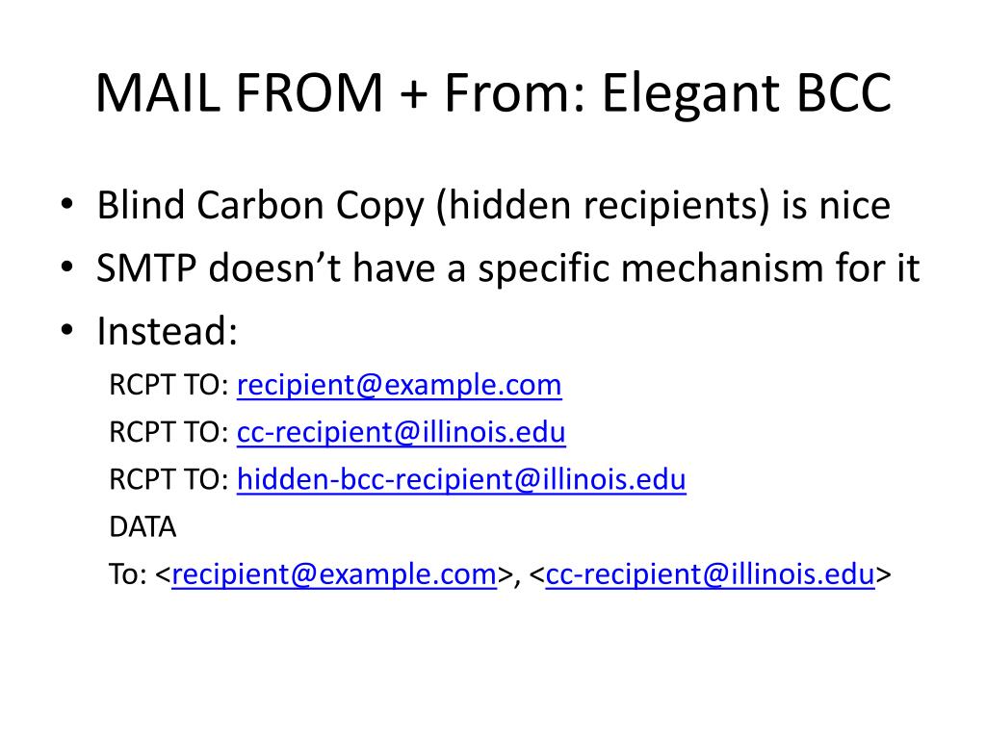986x739 pixels.
Task: Click the third 'RCPT TO:' label
Action: tap(169, 479)
